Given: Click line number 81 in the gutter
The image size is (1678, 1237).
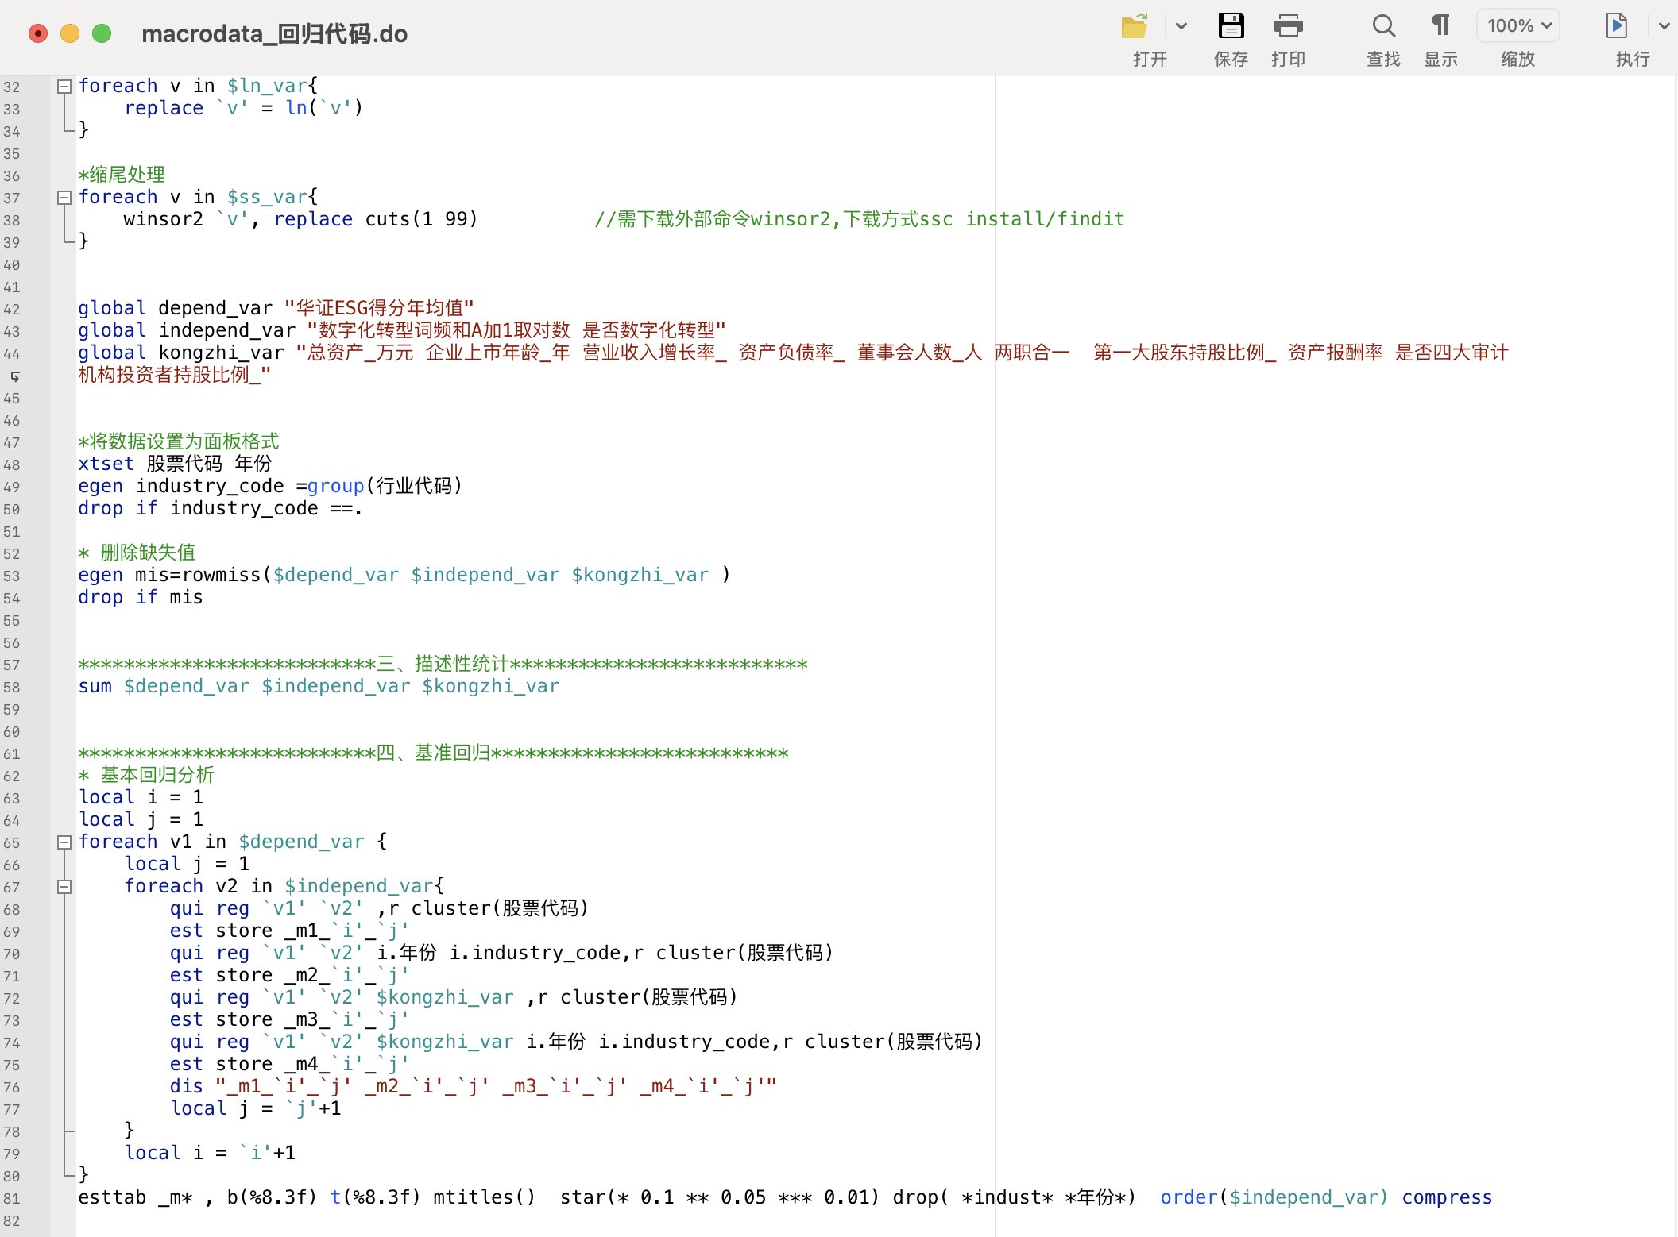Looking at the screenshot, I should [12, 1198].
